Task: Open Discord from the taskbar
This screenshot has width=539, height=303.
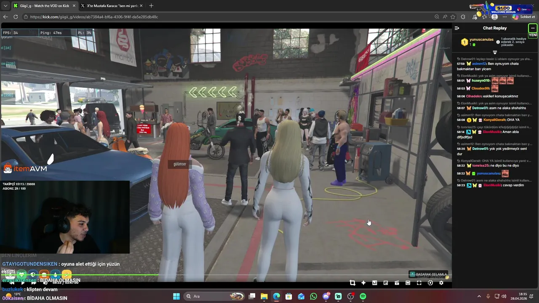Action: click(x=326, y=296)
